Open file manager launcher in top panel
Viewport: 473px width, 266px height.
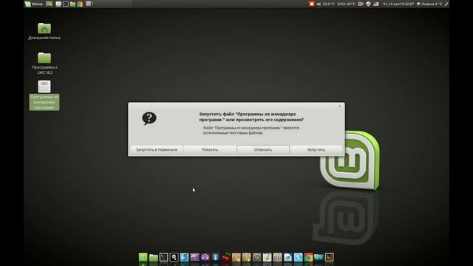72,4
